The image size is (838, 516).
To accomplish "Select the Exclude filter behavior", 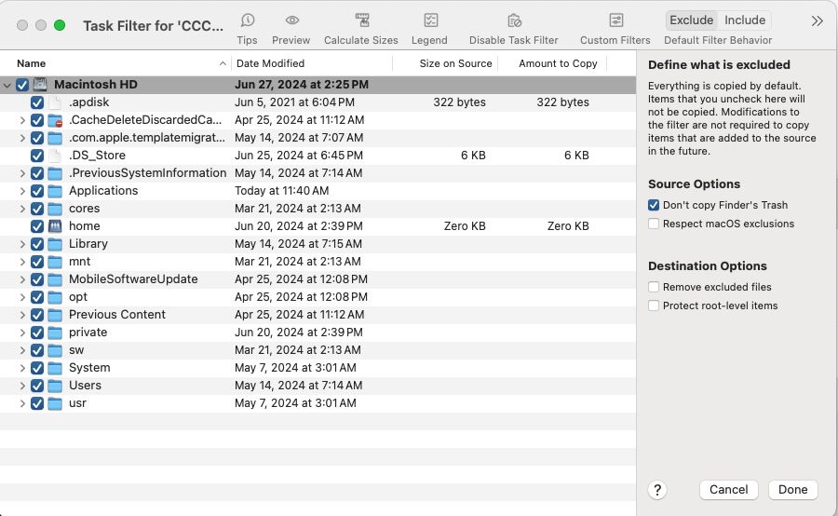I will tap(692, 20).
